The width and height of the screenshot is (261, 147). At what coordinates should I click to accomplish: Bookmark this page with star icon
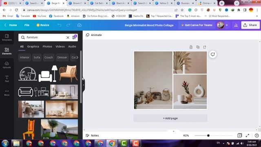click(182, 10)
